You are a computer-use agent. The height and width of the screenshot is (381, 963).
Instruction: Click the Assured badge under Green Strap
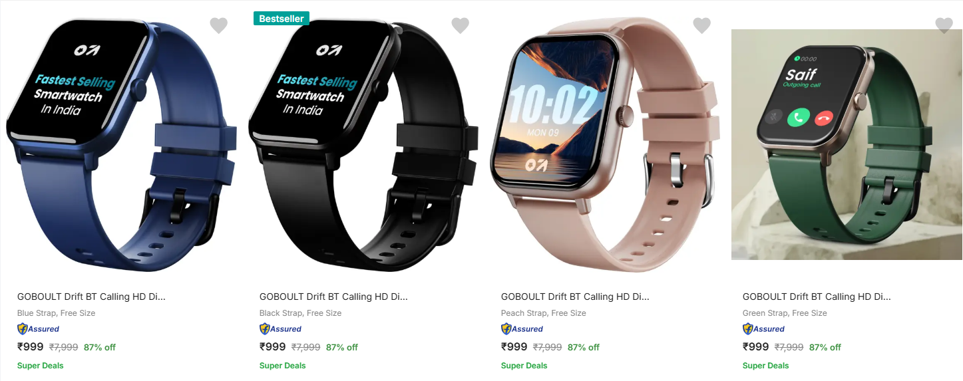point(763,328)
